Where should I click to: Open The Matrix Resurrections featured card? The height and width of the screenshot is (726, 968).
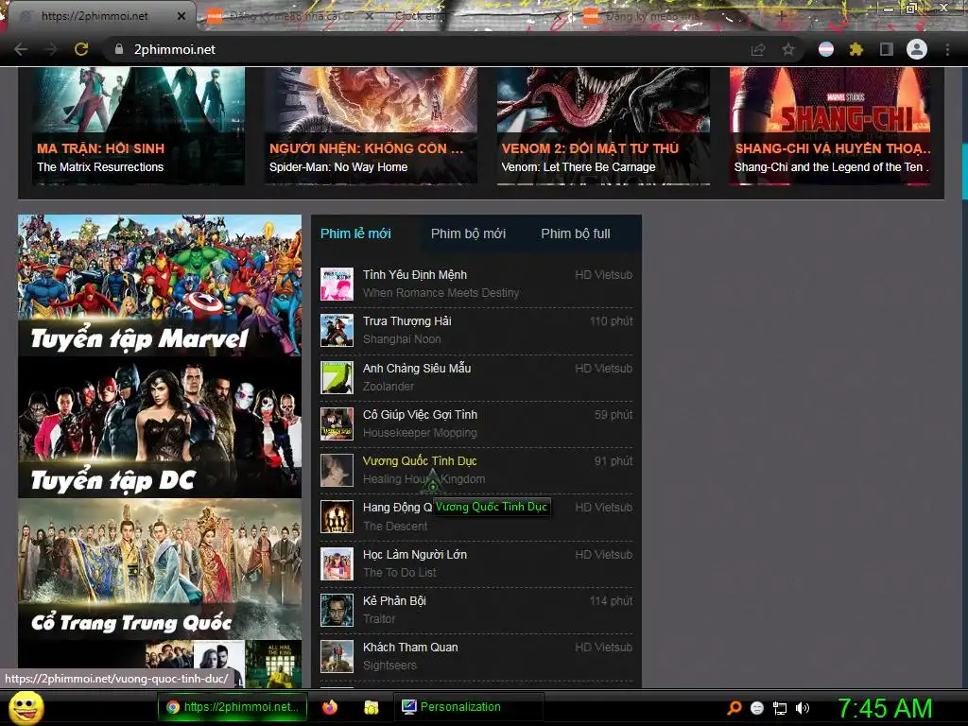(x=138, y=127)
